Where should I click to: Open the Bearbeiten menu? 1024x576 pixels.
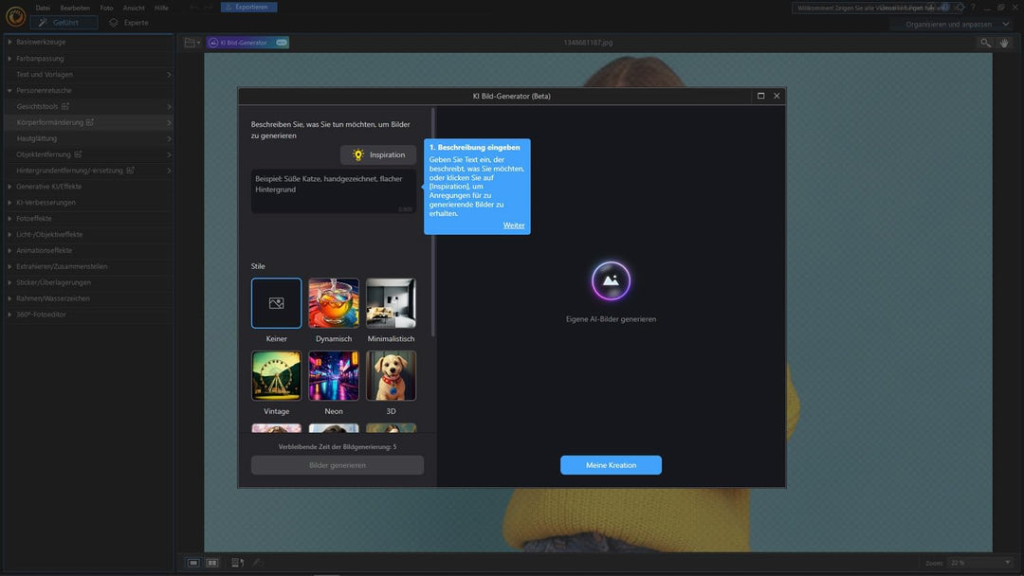tap(74, 8)
